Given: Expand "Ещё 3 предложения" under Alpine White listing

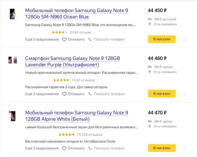Looking at the screenshot, I should 42,148.
